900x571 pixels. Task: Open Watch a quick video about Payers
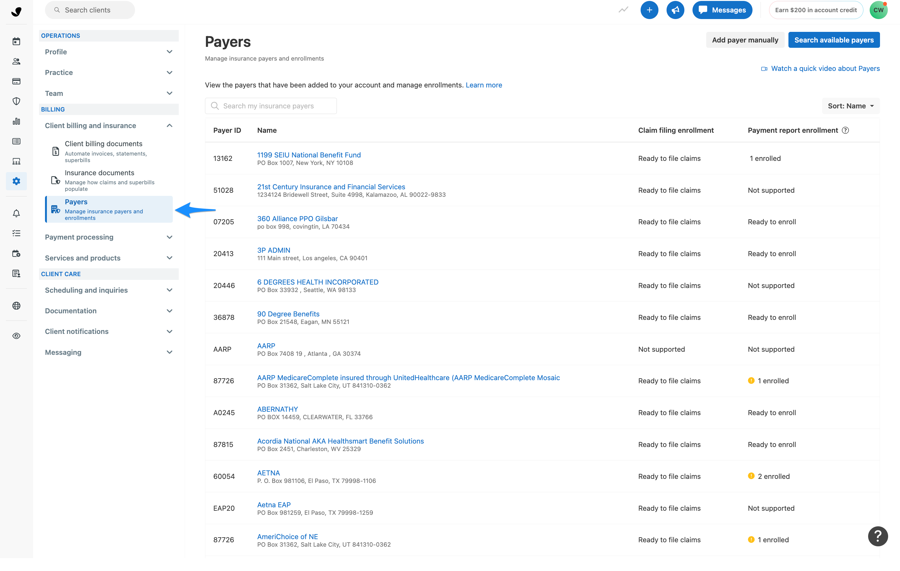click(825, 69)
